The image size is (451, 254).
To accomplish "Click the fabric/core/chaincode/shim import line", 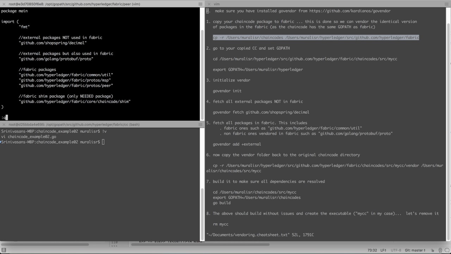I will point(75,102).
